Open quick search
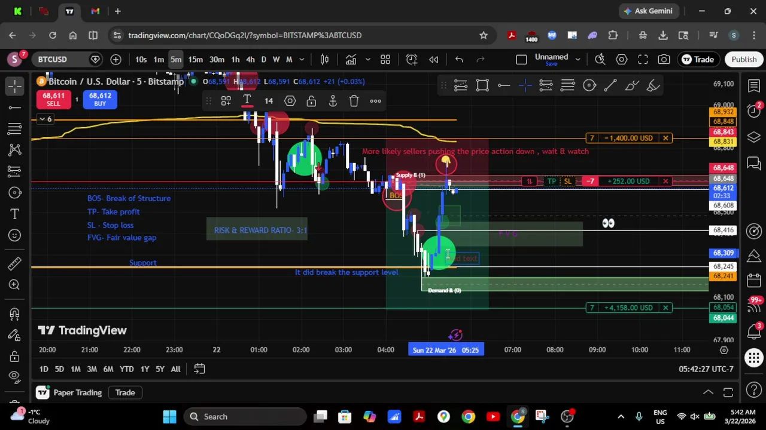The height and width of the screenshot is (430, 766). coord(600,59)
